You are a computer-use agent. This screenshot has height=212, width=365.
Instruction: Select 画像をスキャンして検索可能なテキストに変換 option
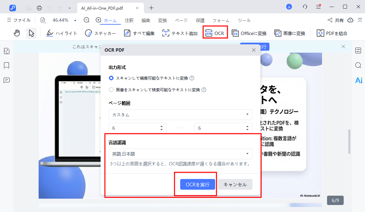coord(111,90)
